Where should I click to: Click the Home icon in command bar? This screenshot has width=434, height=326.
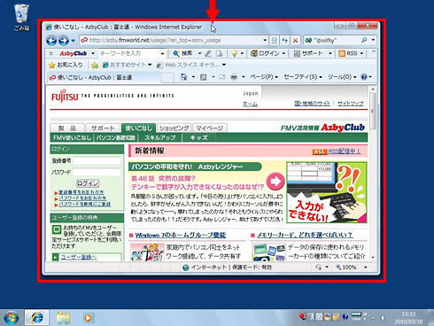[183, 77]
